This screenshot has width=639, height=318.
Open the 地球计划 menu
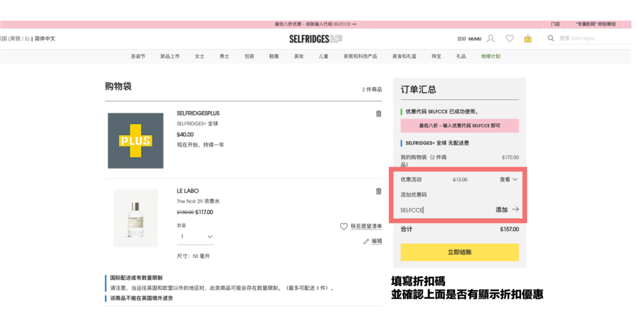point(490,57)
